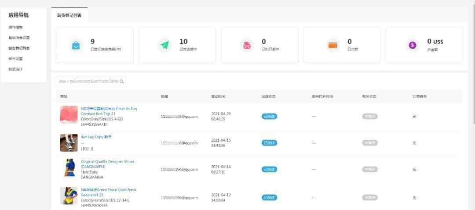475x210 pixels.
Task: Select 缺货登记列表 in the left sidebar
Action: pyautogui.click(x=19, y=48)
